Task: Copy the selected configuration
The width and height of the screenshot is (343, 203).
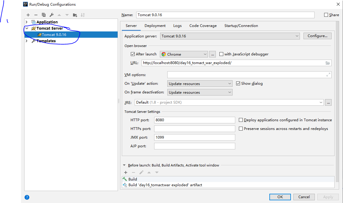Action: click(44, 15)
